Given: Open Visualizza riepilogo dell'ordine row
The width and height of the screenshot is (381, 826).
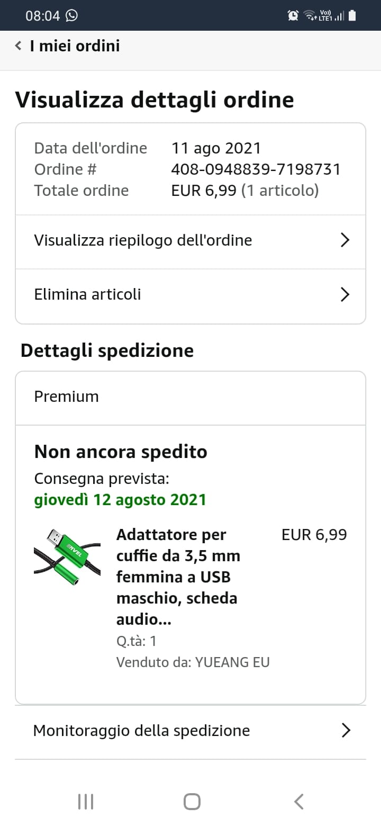Looking at the screenshot, I should pyautogui.click(x=190, y=241).
